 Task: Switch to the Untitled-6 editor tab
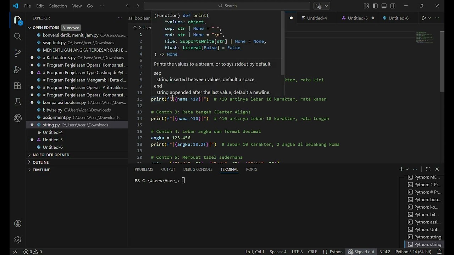(398, 18)
